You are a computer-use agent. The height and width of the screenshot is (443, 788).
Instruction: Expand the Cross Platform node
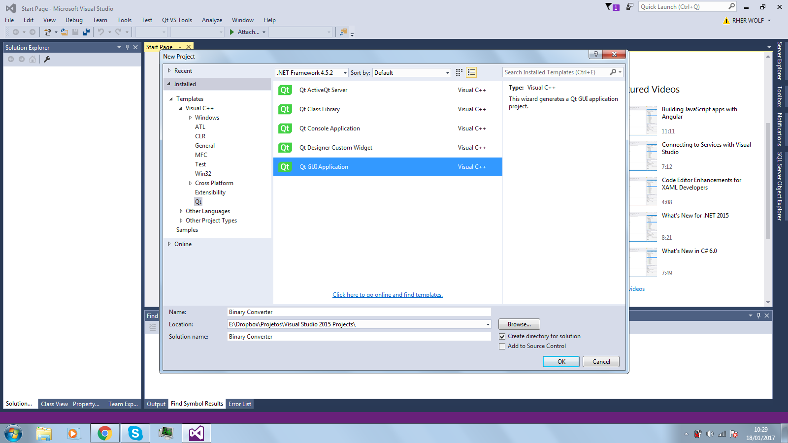tap(191, 183)
